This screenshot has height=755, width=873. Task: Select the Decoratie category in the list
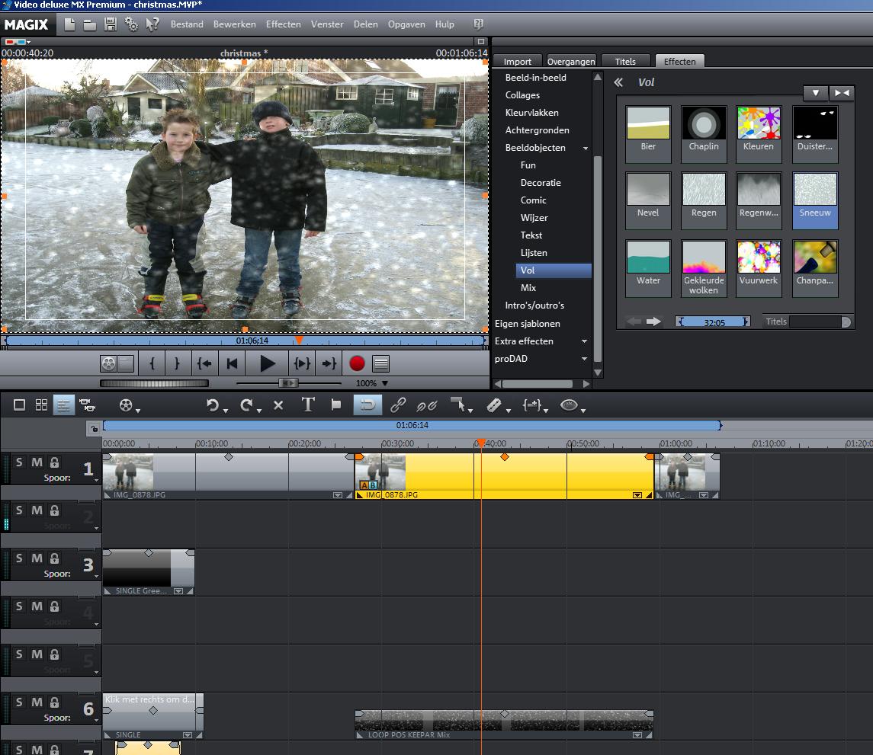[x=541, y=183]
